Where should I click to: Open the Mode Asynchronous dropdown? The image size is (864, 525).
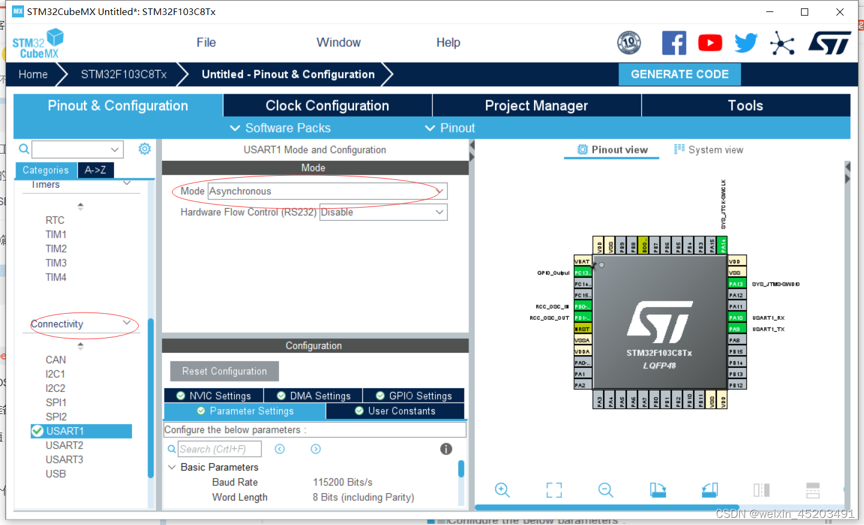tap(328, 191)
